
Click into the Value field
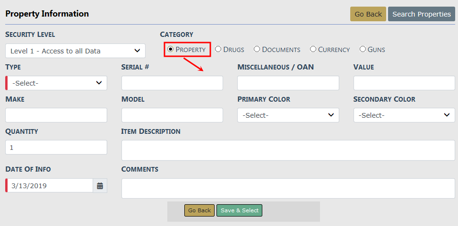(404, 83)
